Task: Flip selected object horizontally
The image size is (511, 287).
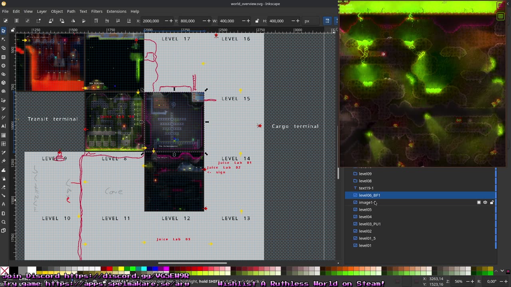Action: 73,21
